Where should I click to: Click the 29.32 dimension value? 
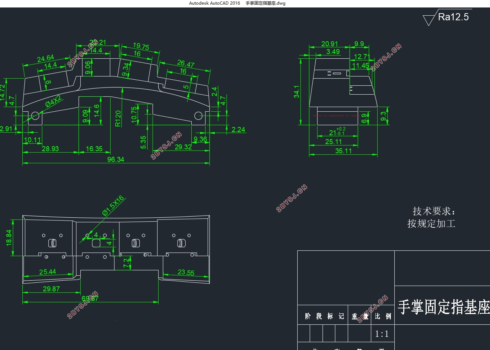point(183,147)
